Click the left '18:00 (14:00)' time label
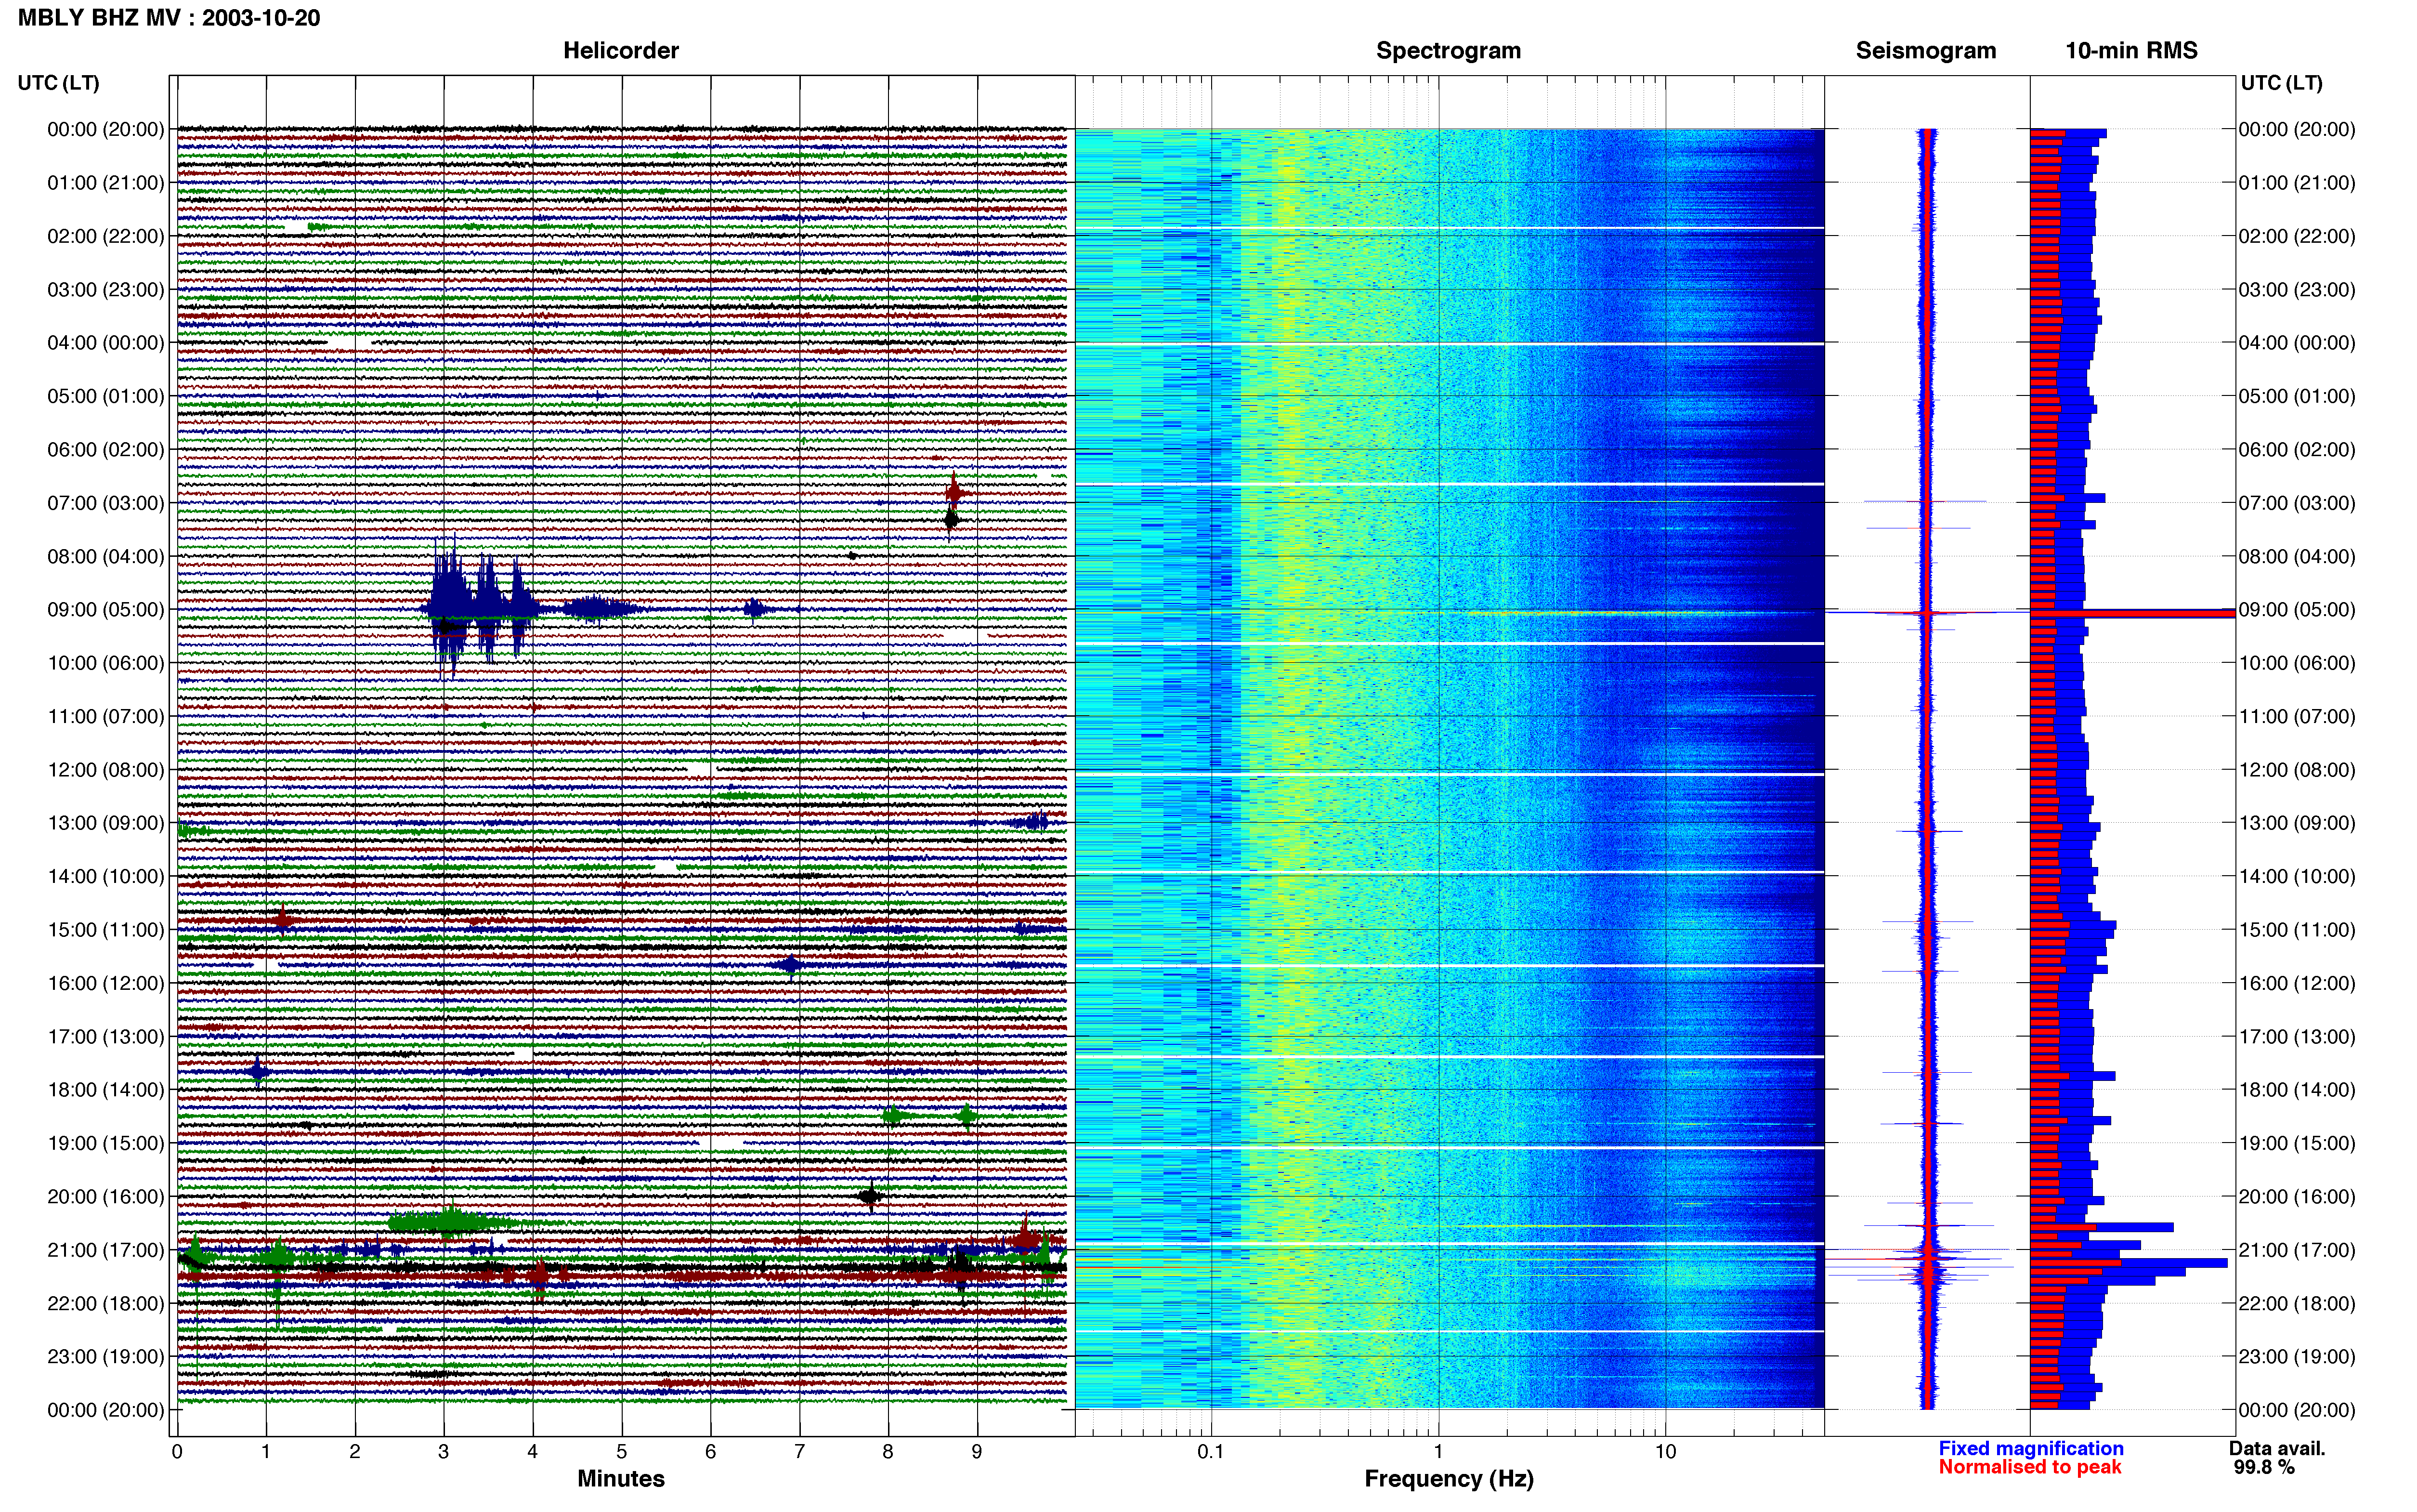The width and height of the screenshot is (2417, 1512). click(106, 1090)
